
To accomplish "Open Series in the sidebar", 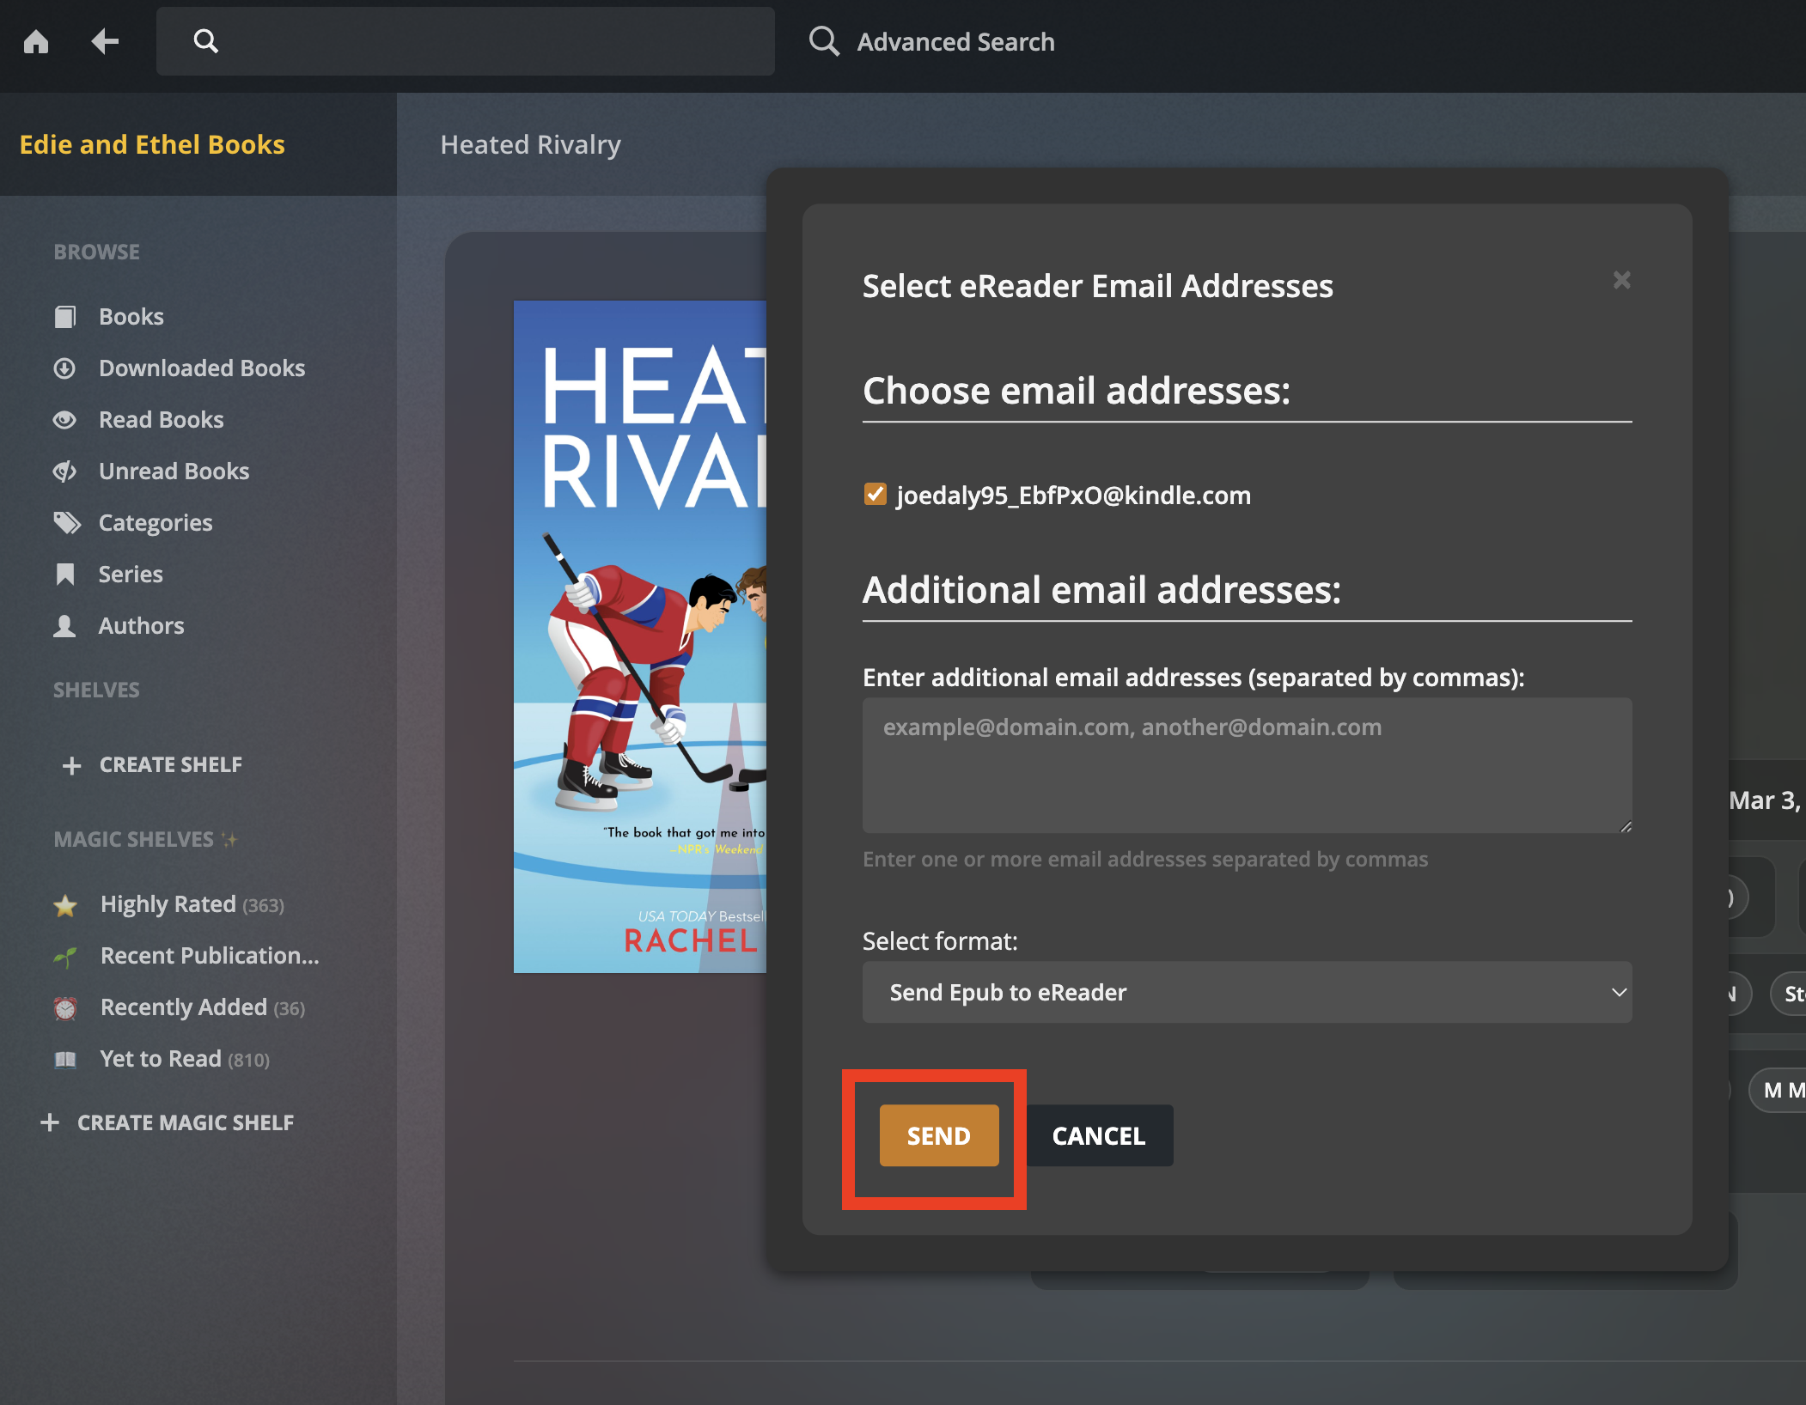I will click(x=131, y=575).
